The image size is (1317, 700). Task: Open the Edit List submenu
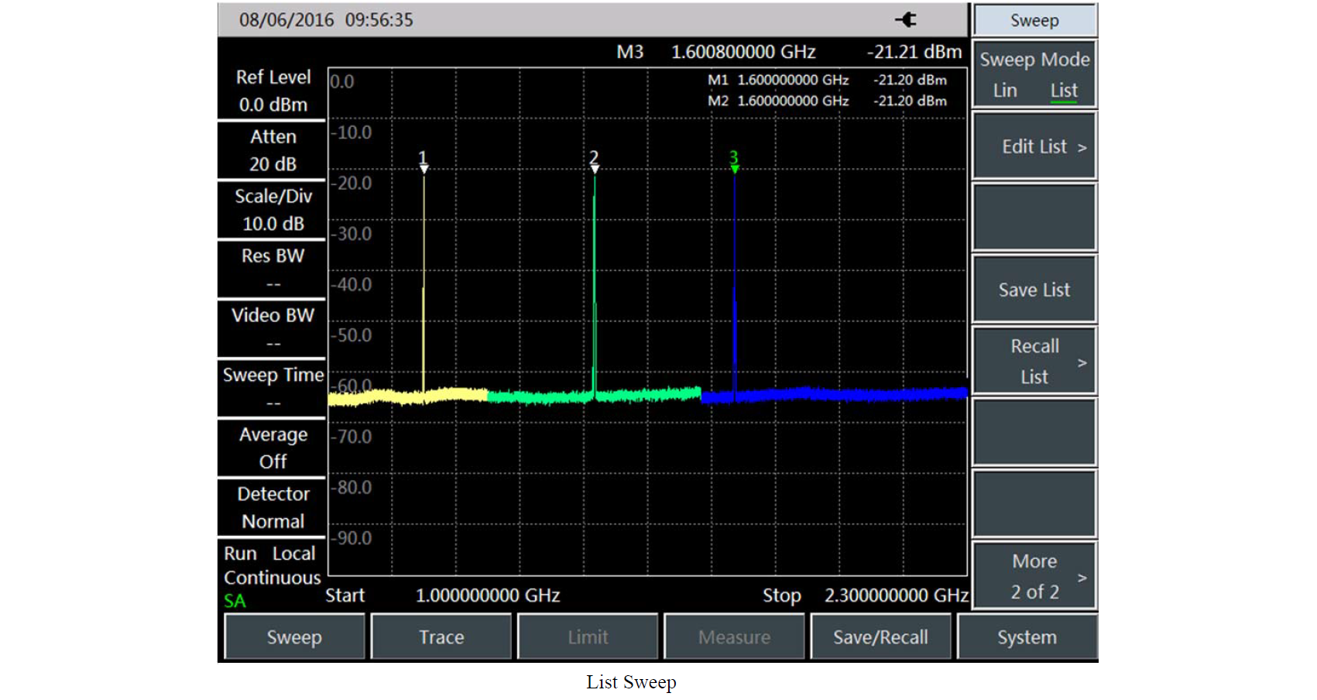pyautogui.click(x=1034, y=146)
